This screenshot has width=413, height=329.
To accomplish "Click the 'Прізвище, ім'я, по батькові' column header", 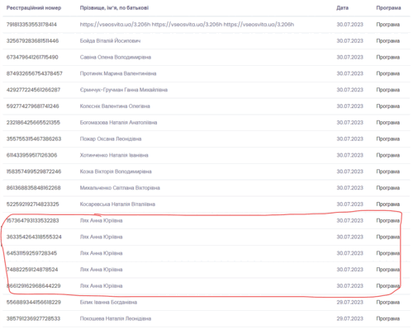I will 114,8.
